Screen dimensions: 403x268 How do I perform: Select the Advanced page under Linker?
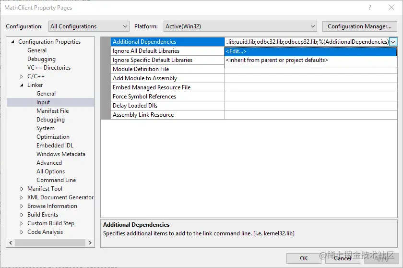tap(49, 163)
